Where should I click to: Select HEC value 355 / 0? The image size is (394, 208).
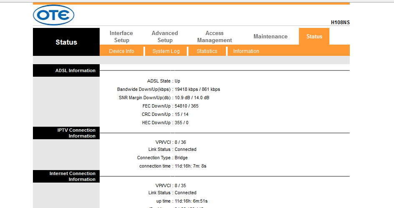[181, 123]
